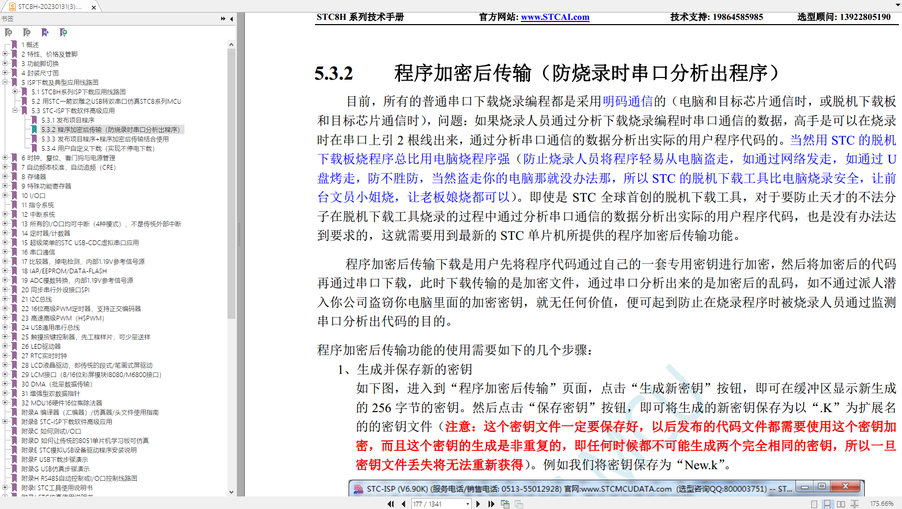Click the add new bookmark icon
This screenshot has height=509, width=902.
[27, 32]
